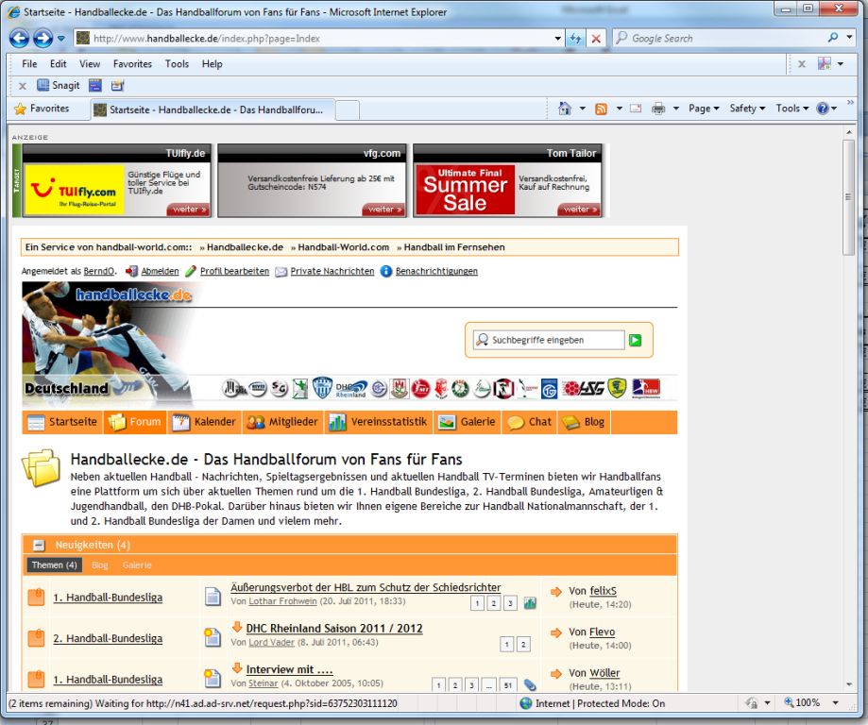Click the green search go button

[x=635, y=340]
